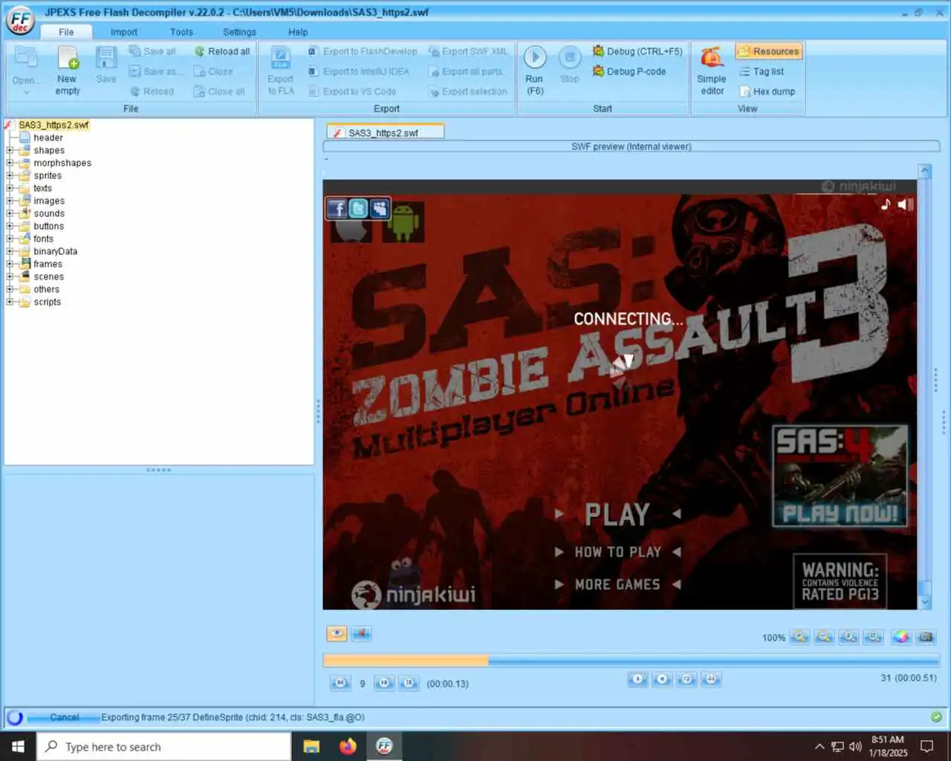951x761 pixels.
Task: Click the JPEXS icon in the taskbar
Action: pyautogui.click(x=384, y=746)
